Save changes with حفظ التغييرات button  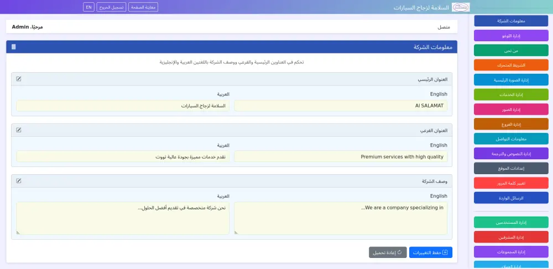click(x=431, y=252)
